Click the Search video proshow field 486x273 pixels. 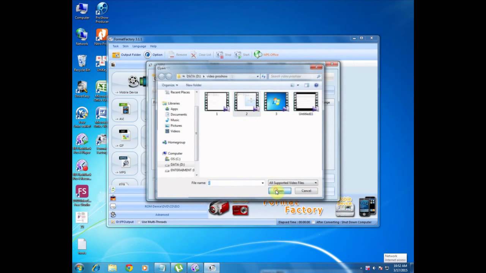click(295, 76)
